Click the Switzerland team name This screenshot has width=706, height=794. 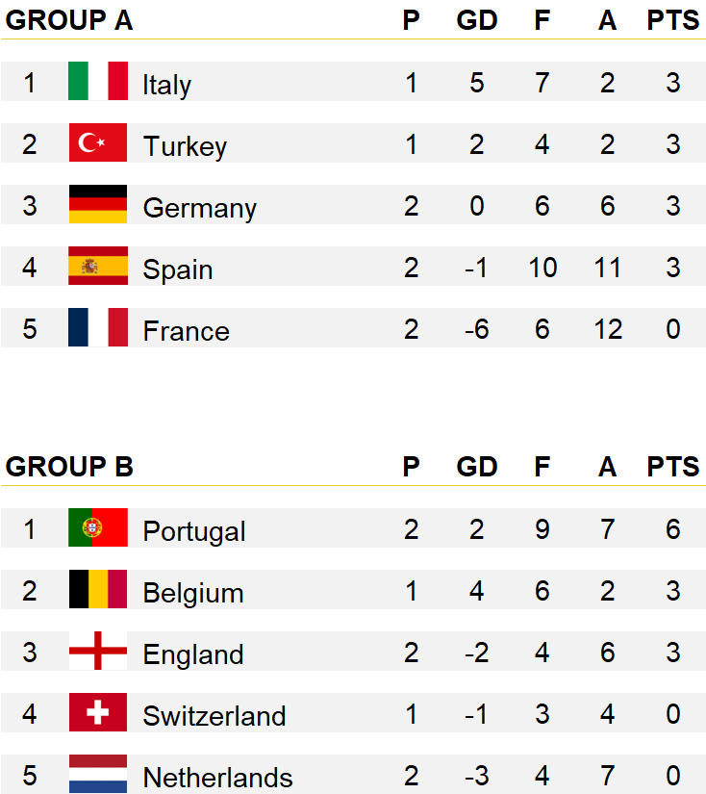[x=214, y=715]
